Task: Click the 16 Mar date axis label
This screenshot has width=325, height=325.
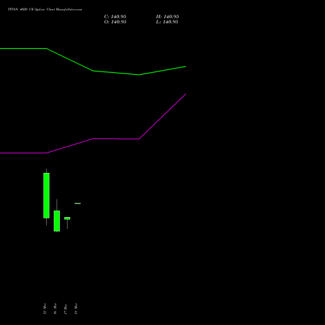Action: point(55,309)
